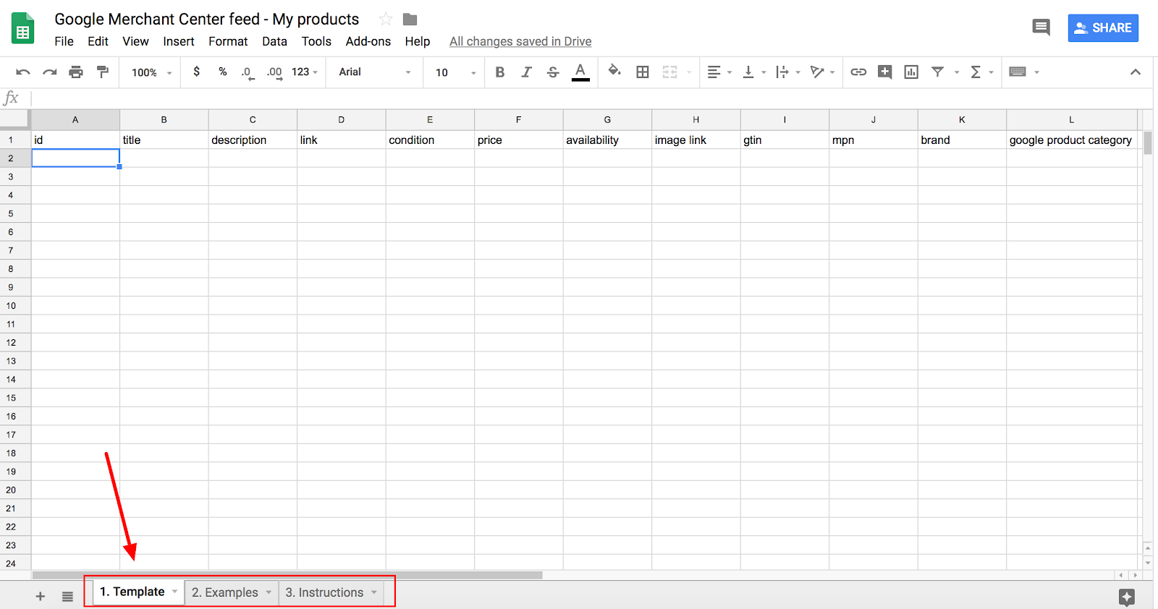Open the cell borders tool
The image size is (1158, 609).
(x=643, y=72)
